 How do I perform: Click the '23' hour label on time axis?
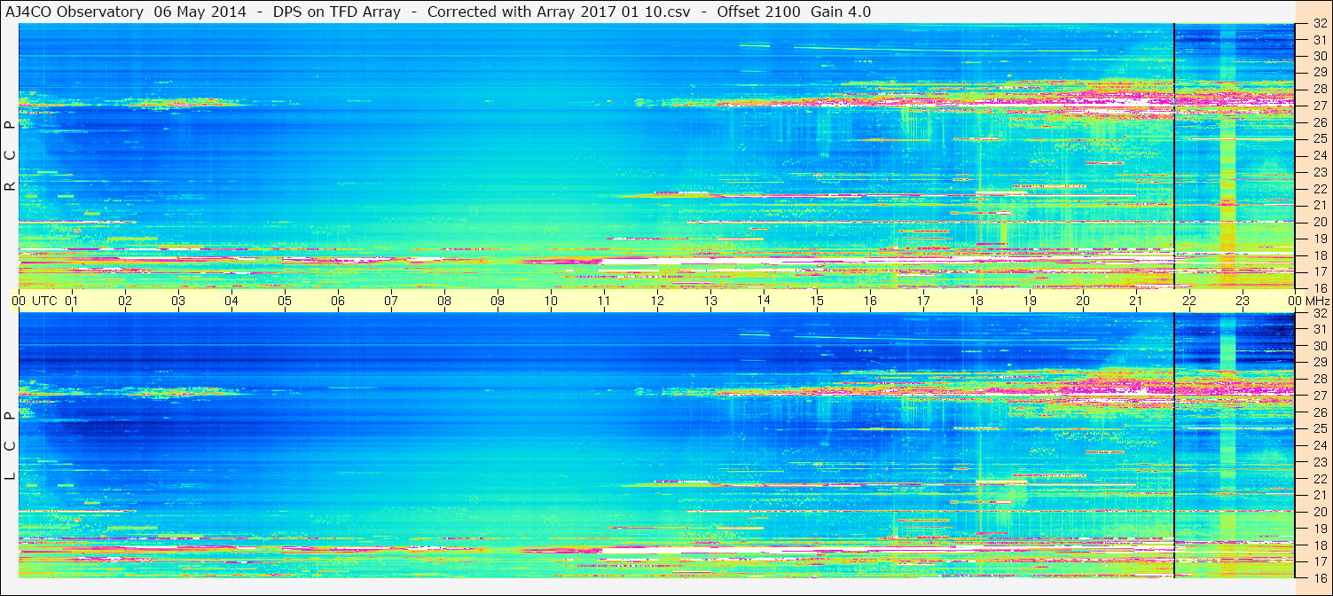pyautogui.click(x=1243, y=301)
